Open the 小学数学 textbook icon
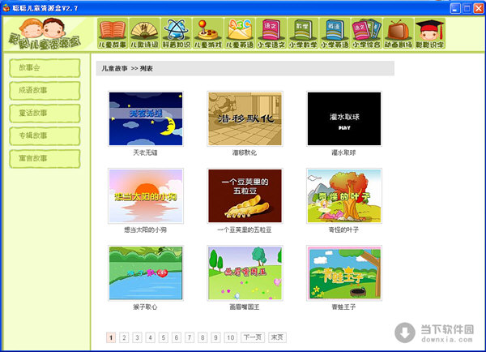Viewport: 486px width, 352px height. click(x=303, y=33)
